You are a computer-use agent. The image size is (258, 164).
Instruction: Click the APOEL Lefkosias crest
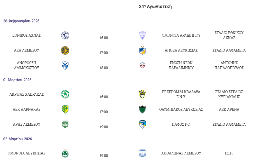click(143, 50)
